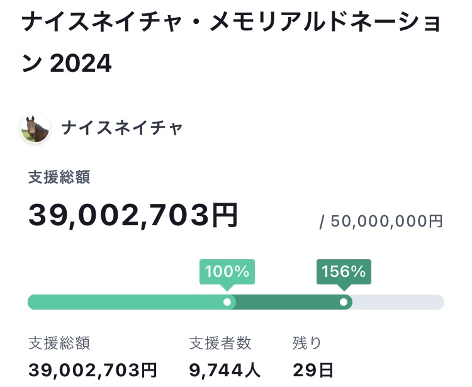This screenshot has height=387, width=472.
Task: Click the bottom 支援総額 label
Action: click(x=59, y=343)
